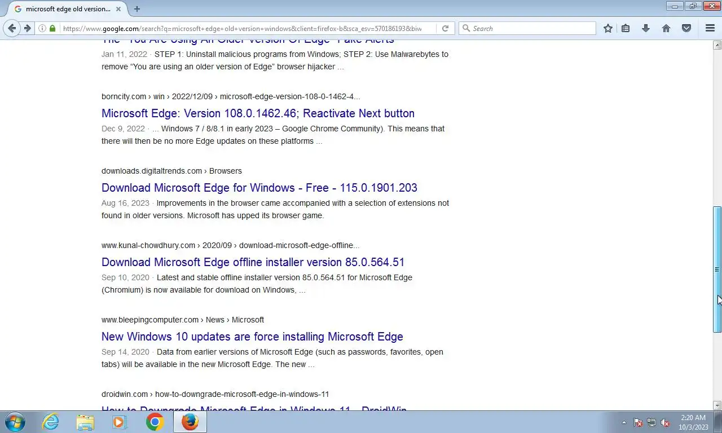722x433 pixels.
Task: Open Windows Media Player from taskbar
Action: tap(120, 422)
